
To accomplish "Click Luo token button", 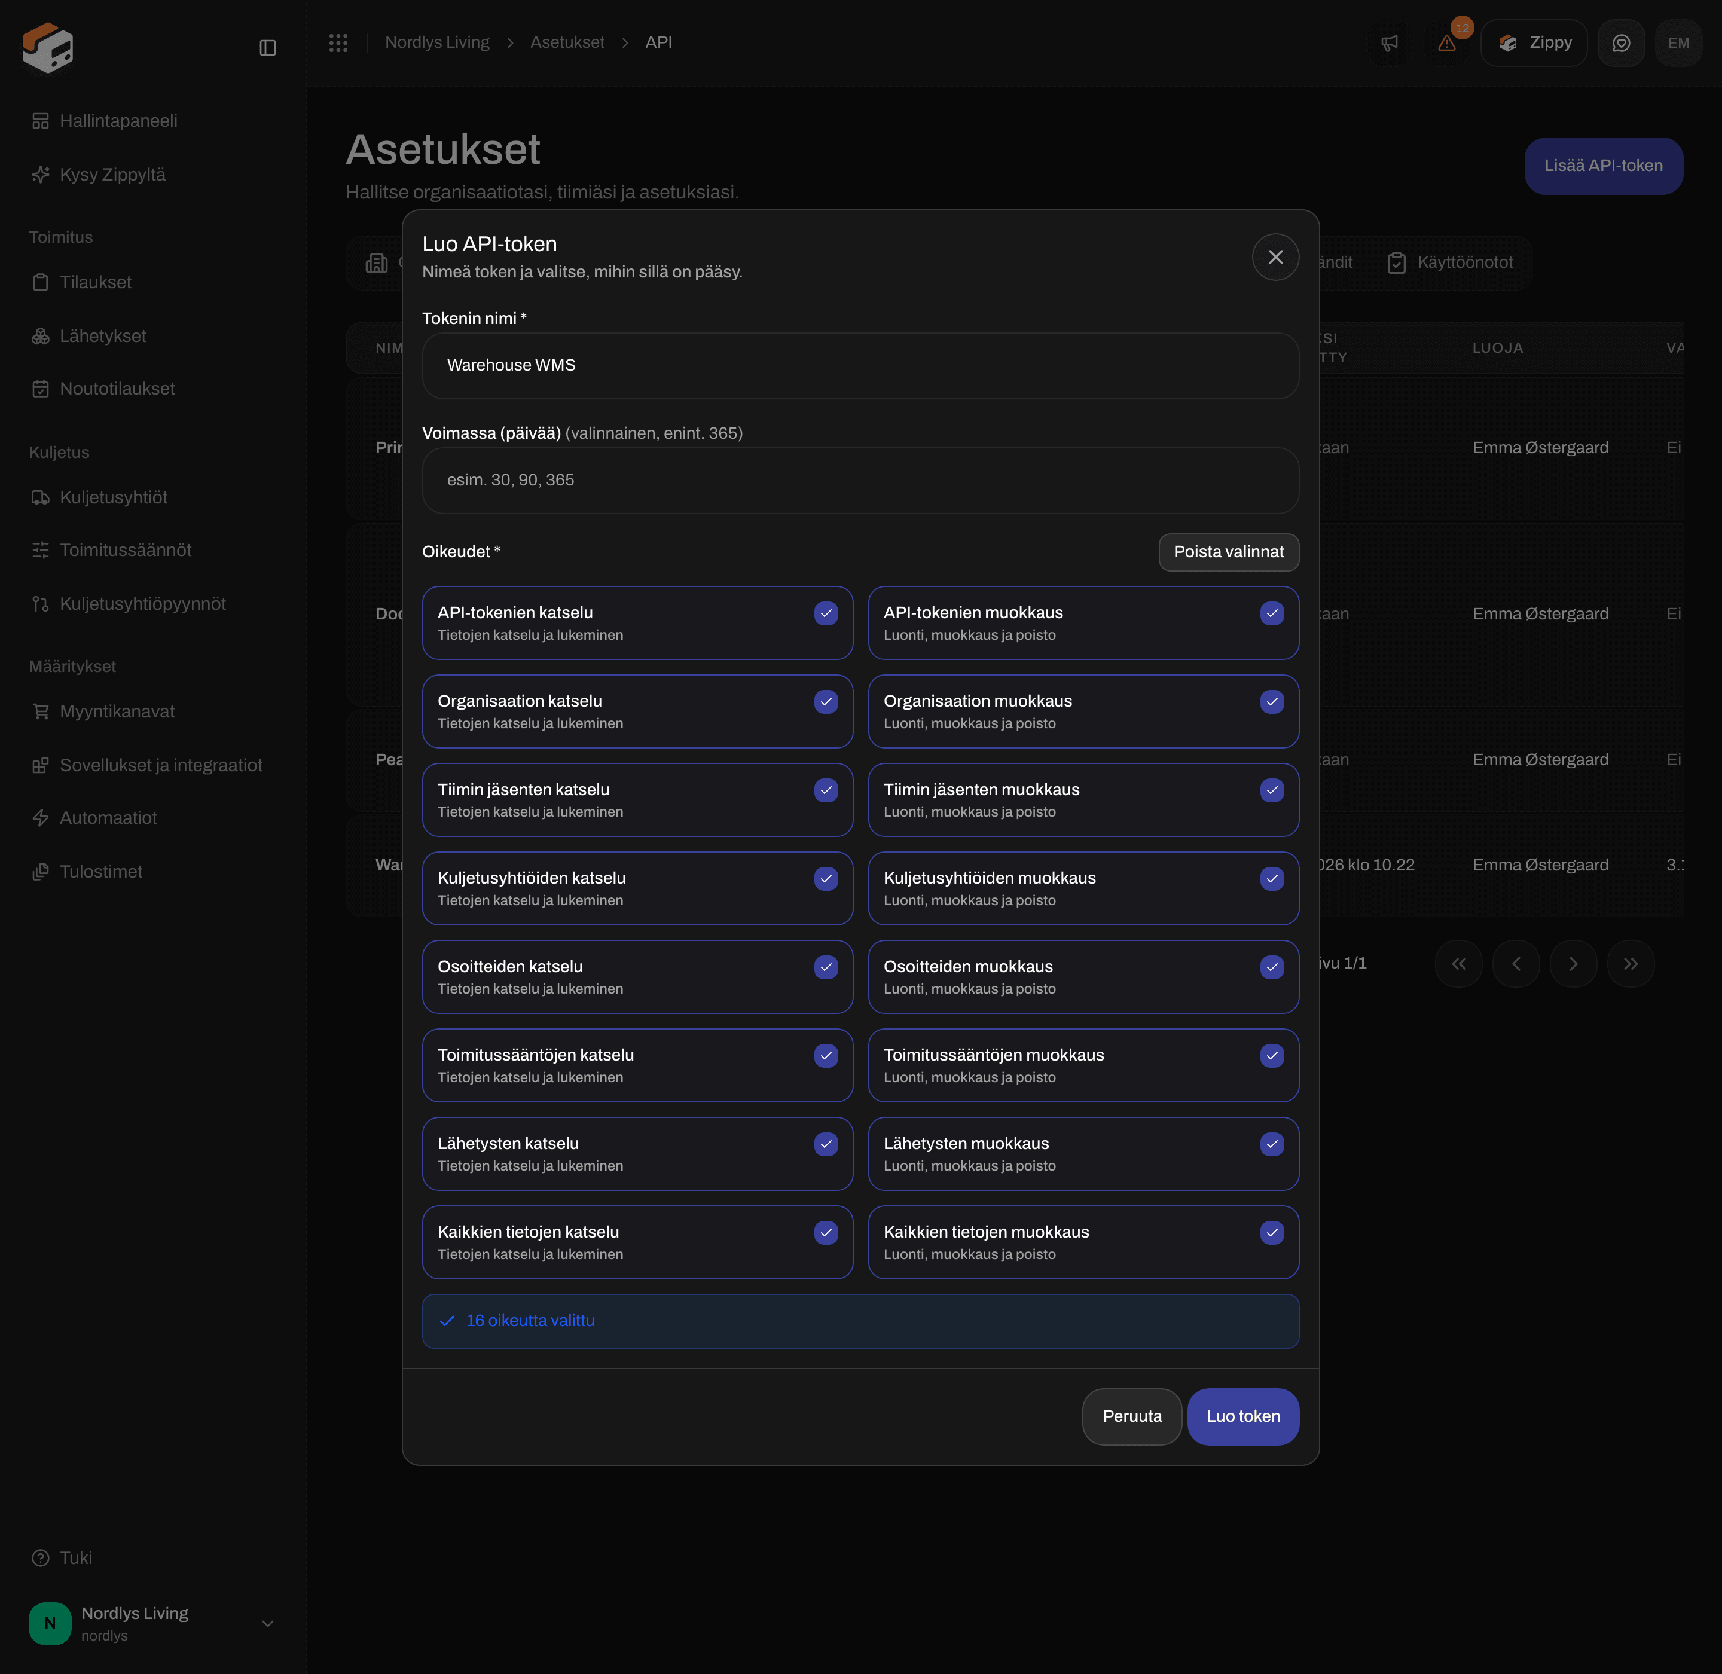I will (x=1242, y=1416).
